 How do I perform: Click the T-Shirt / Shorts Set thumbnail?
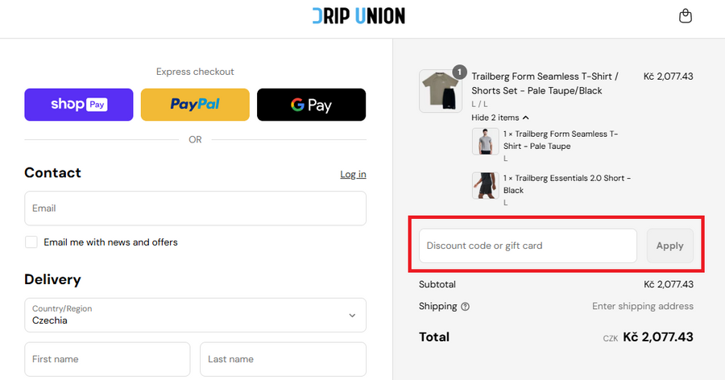(439, 91)
